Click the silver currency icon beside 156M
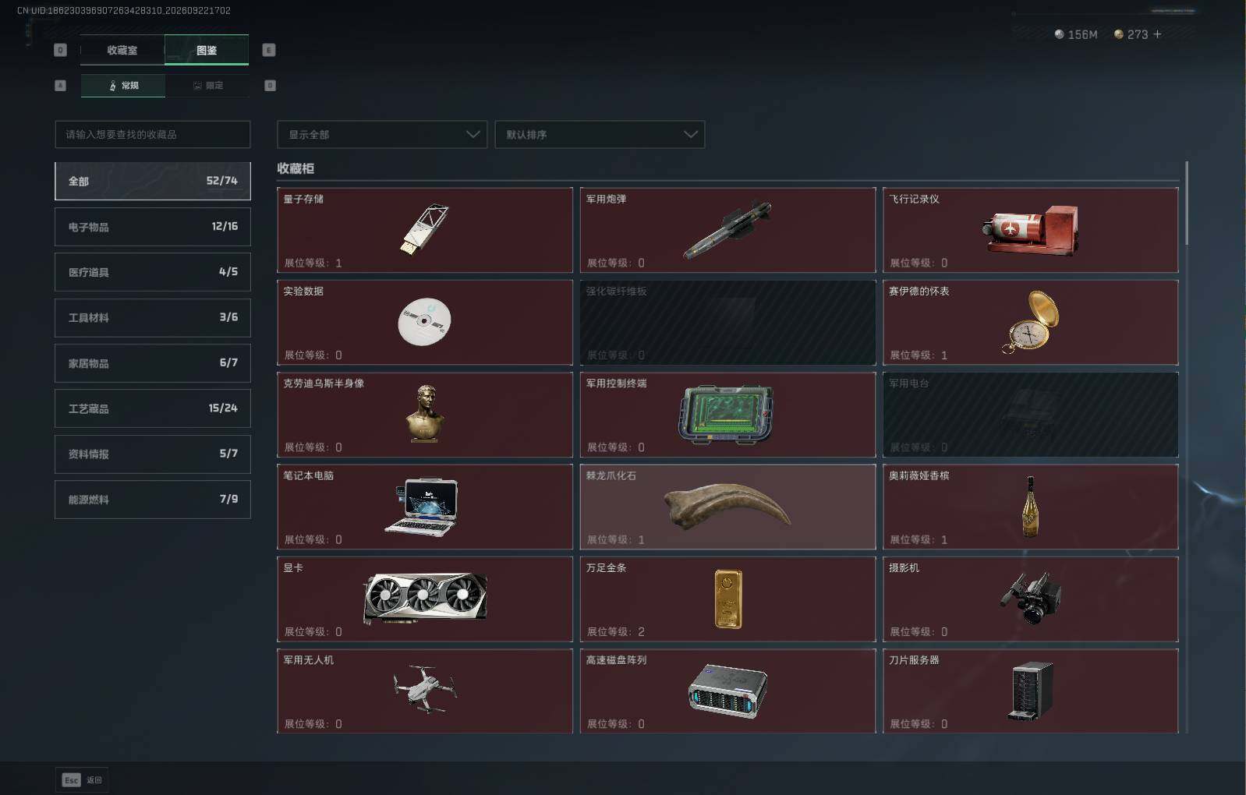Screen dimensions: 1246x795 click(1059, 34)
